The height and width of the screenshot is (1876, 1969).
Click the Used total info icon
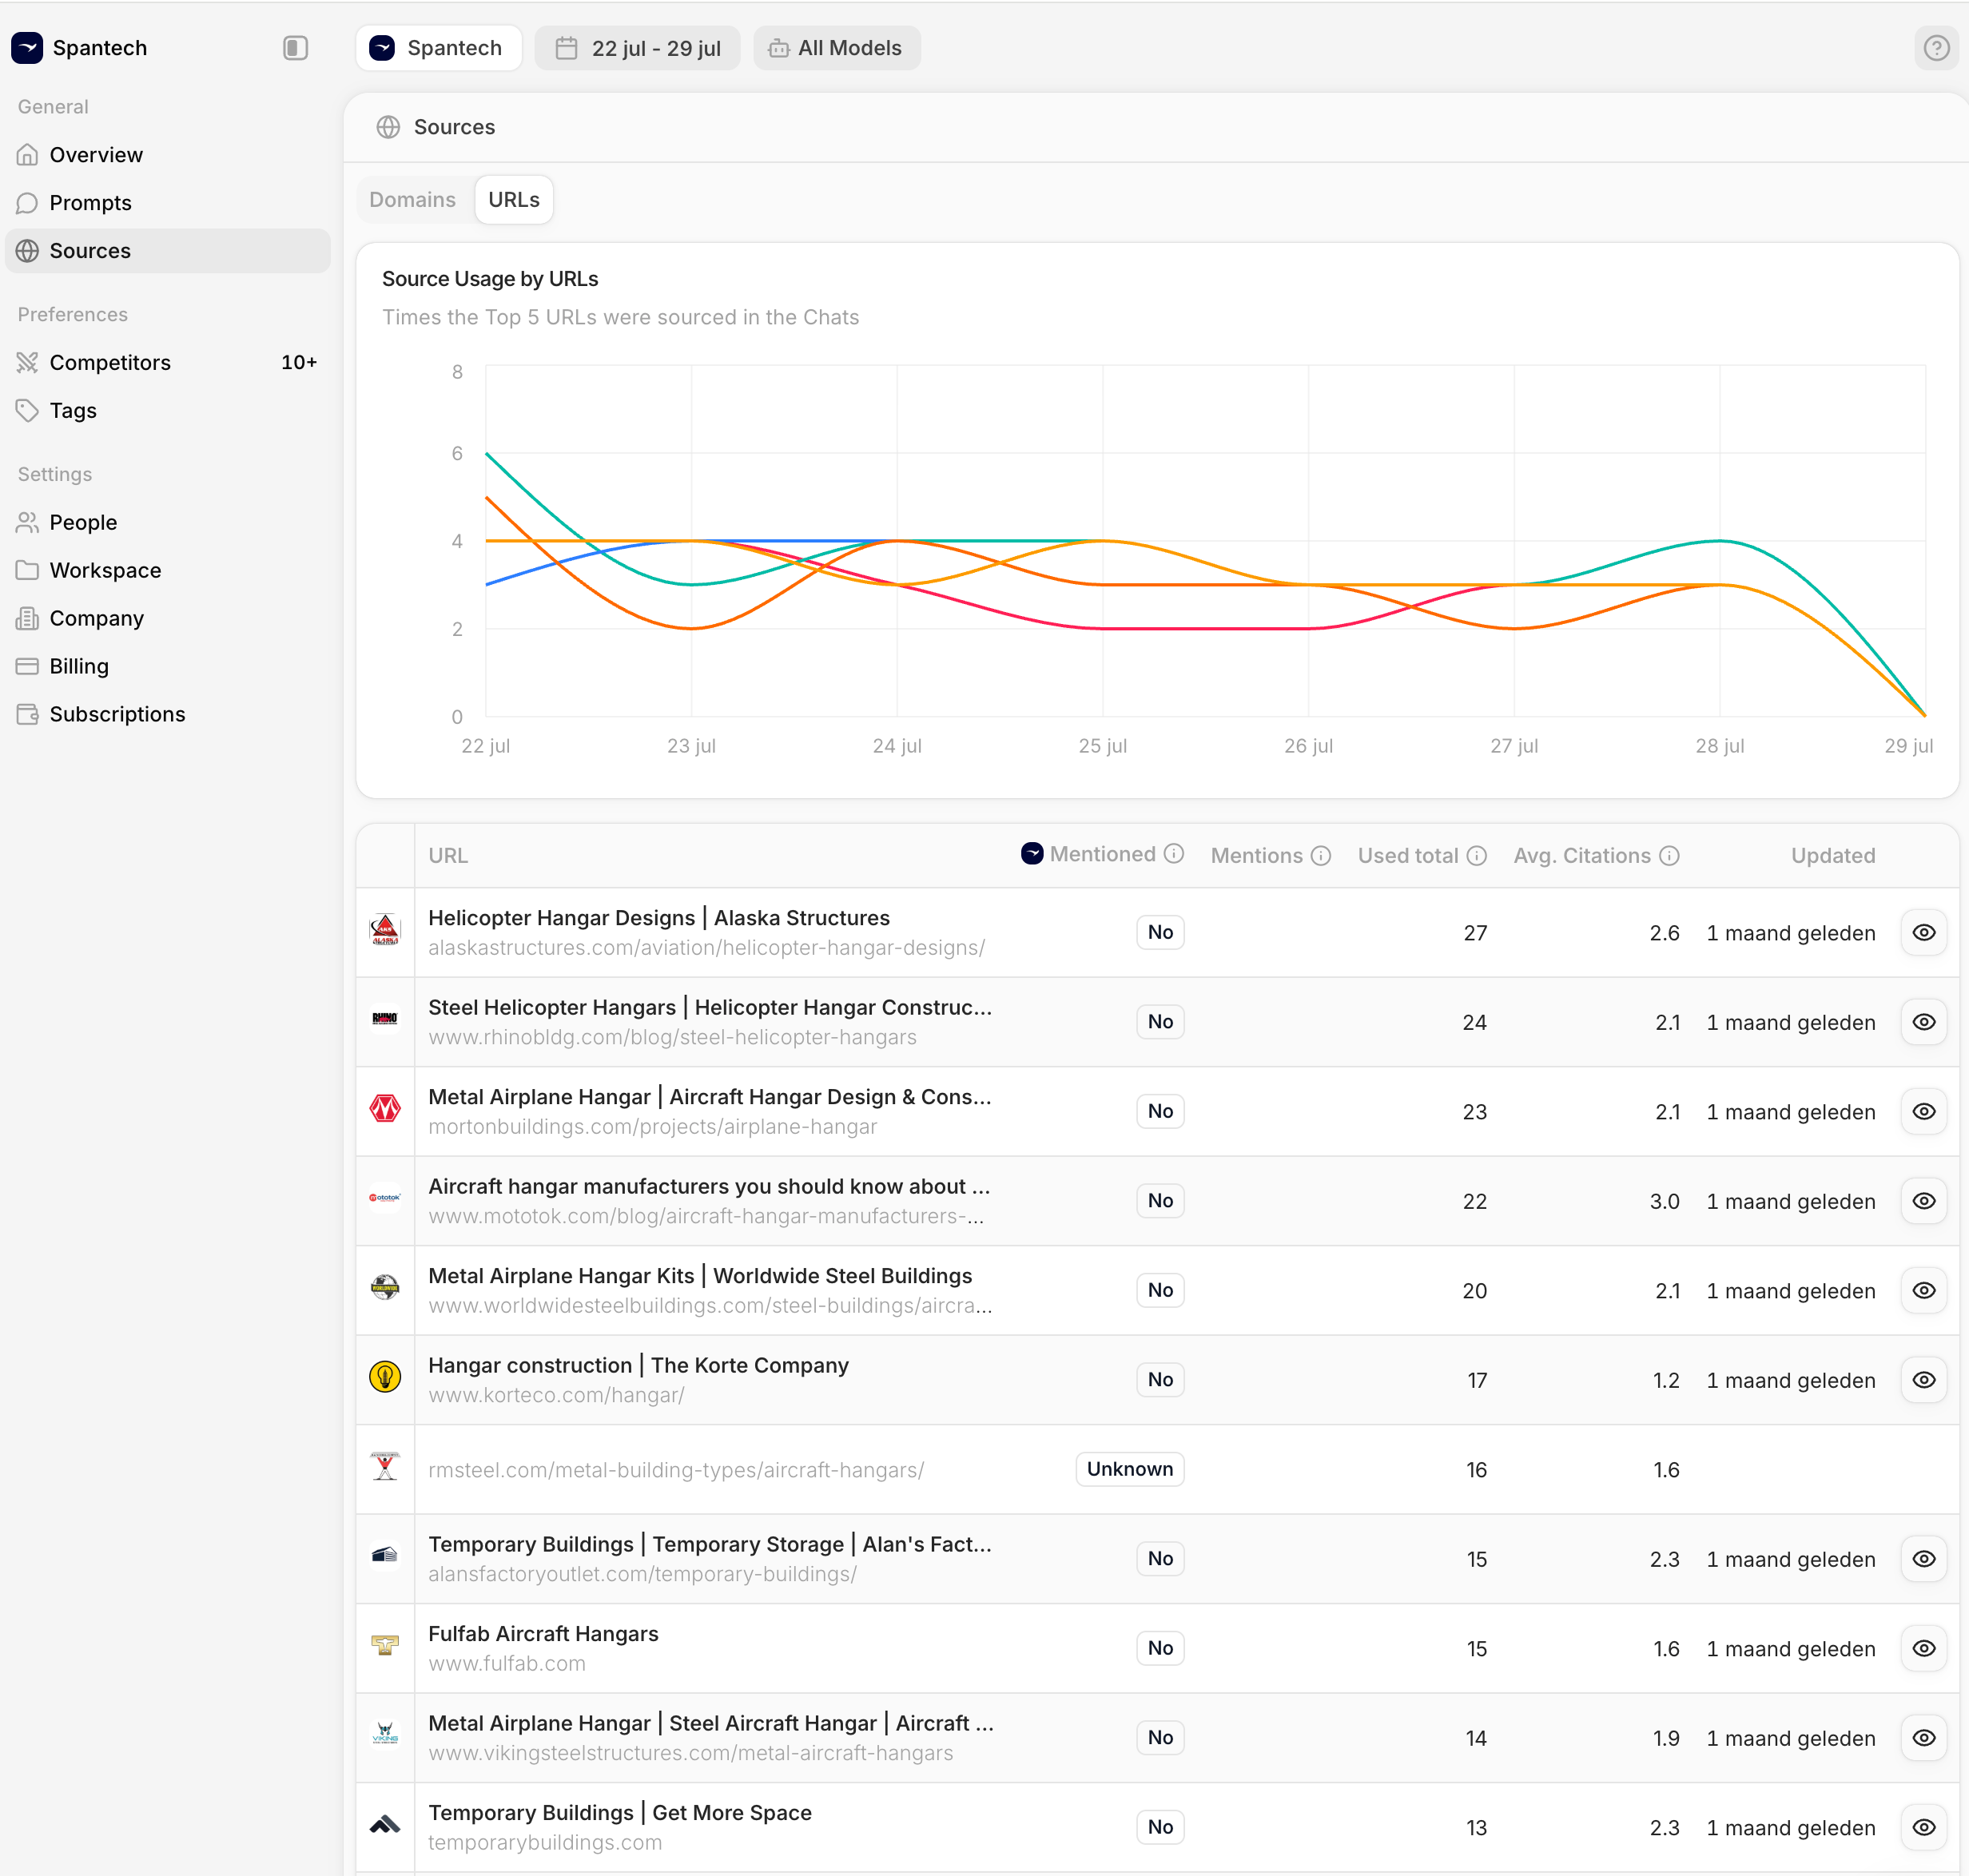click(x=1477, y=856)
